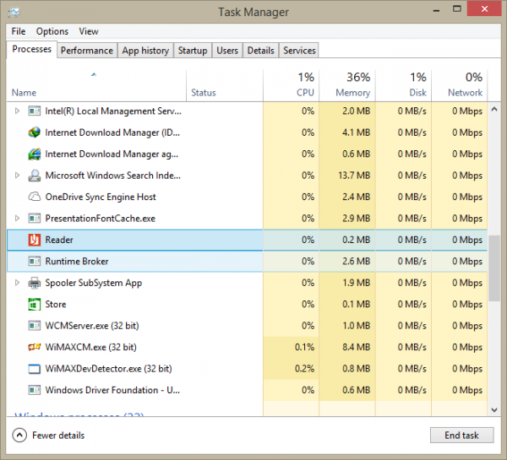
Task: Click the 0.1% CPU value
Action: coord(304,347)
